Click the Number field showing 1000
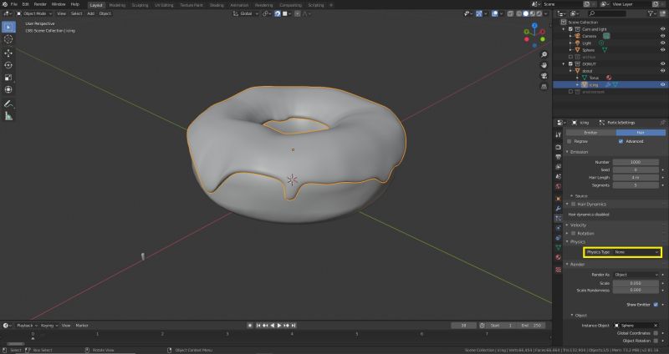 coord(636,162)
